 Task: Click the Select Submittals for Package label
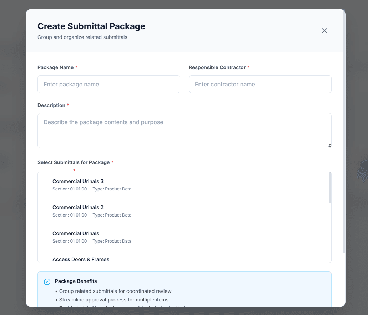[74, 162]
